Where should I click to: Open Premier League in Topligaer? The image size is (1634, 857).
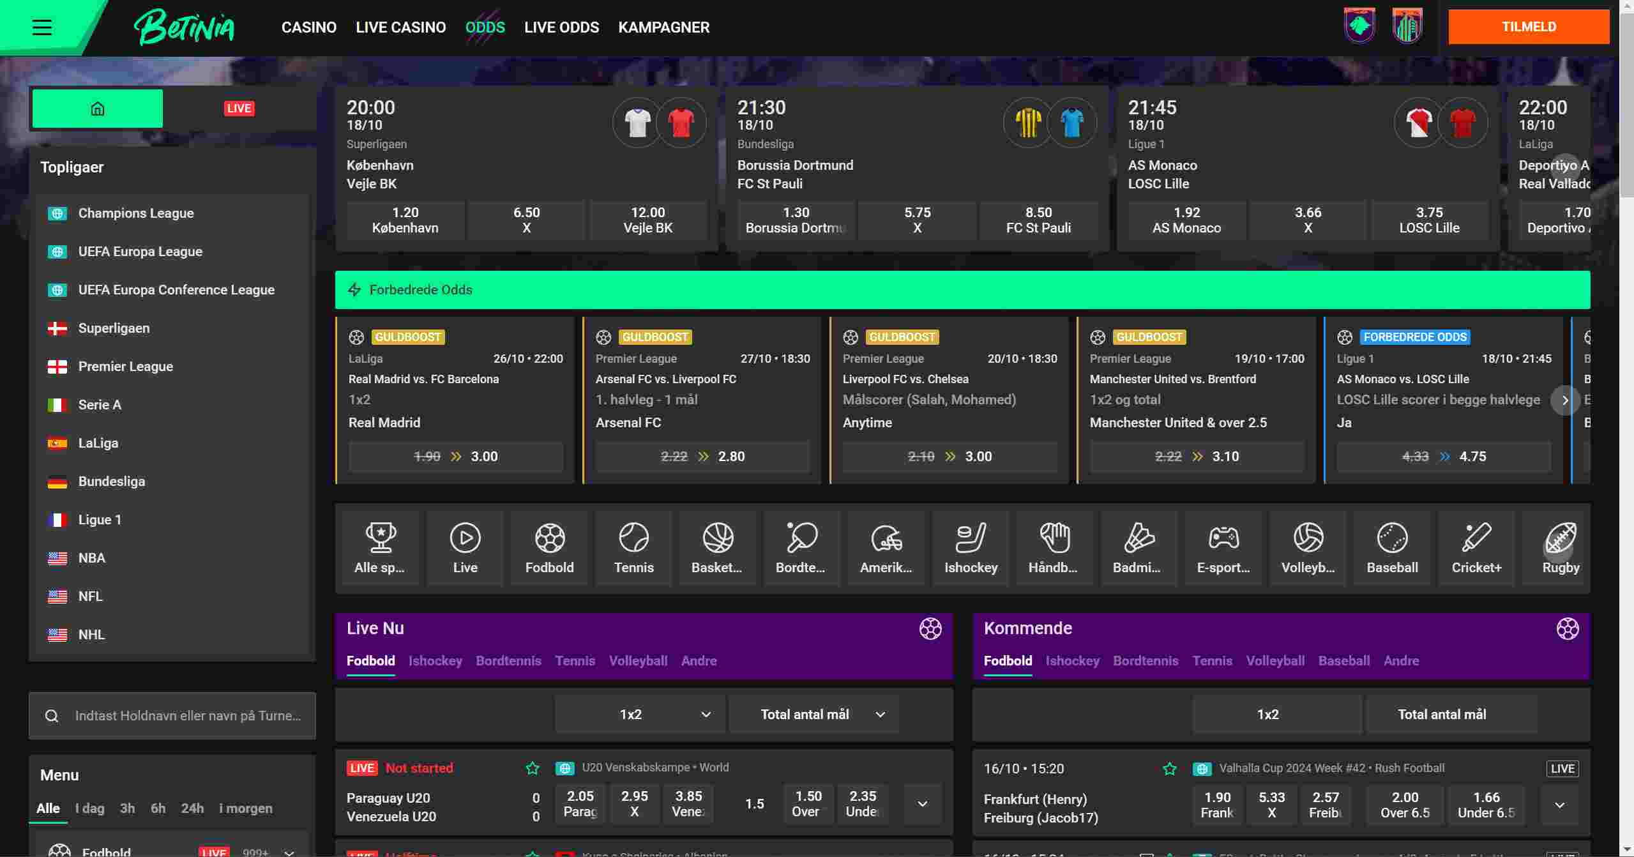(172, 367)
